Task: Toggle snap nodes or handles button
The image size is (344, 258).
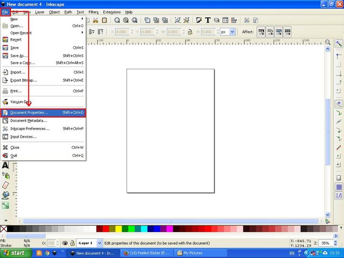Action: (339, 104)
